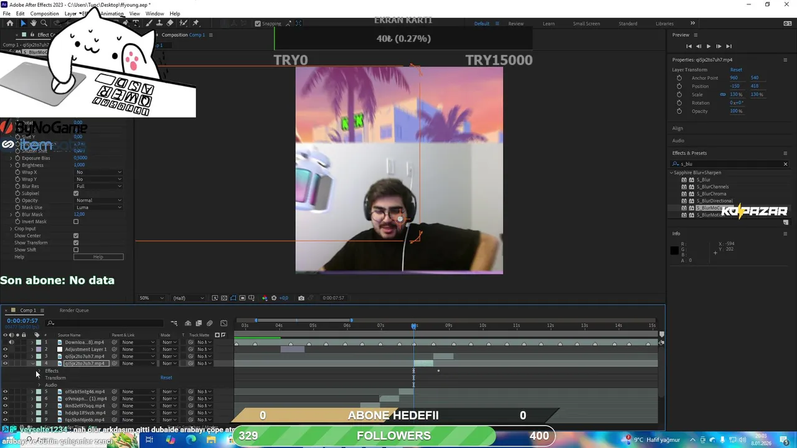Step back one frame in Preview
Image resolution: width=797 pixels, height=448 pixels.
click(699, 46)
